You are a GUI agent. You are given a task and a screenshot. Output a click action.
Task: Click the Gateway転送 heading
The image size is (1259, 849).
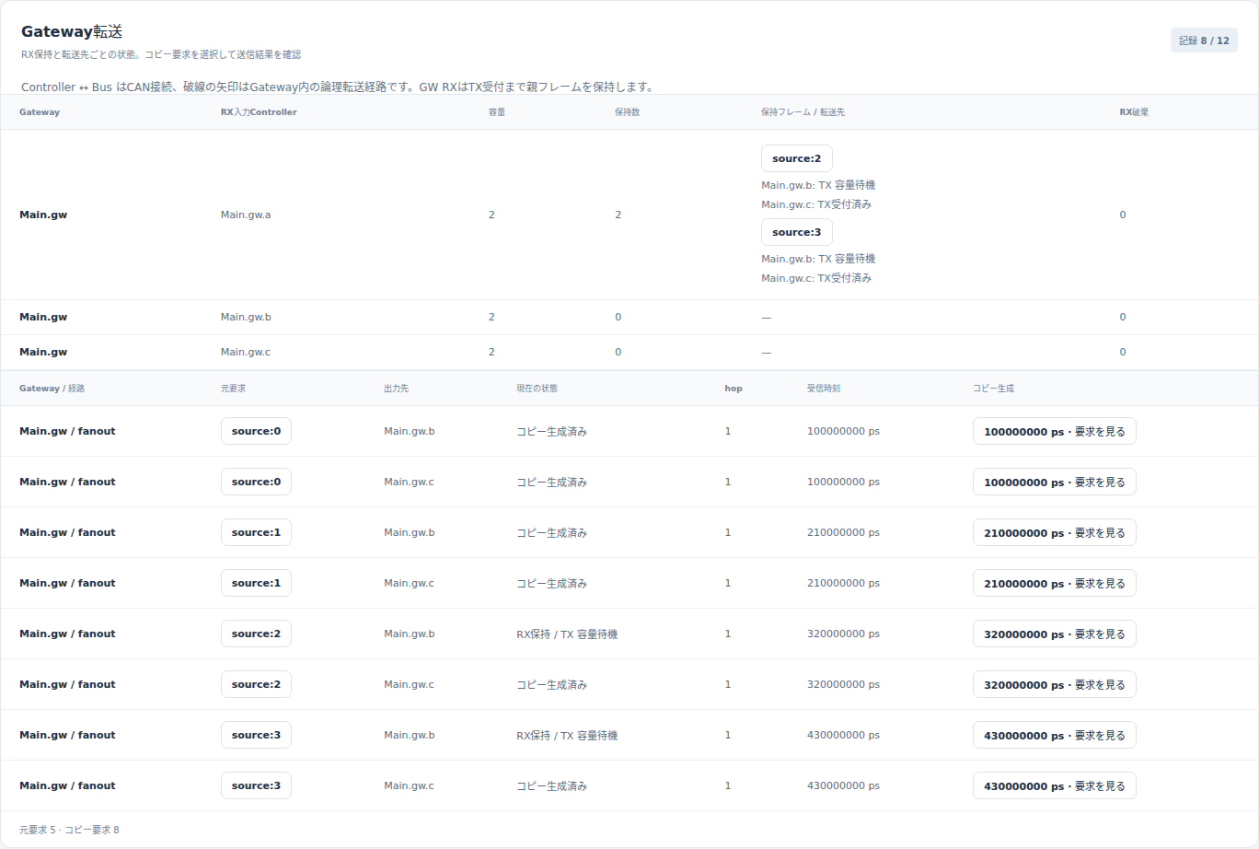click(x=72, y=32)
